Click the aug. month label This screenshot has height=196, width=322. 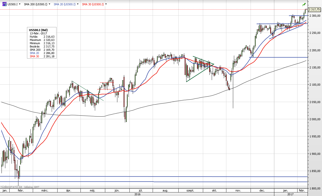[x=166, y=191]
